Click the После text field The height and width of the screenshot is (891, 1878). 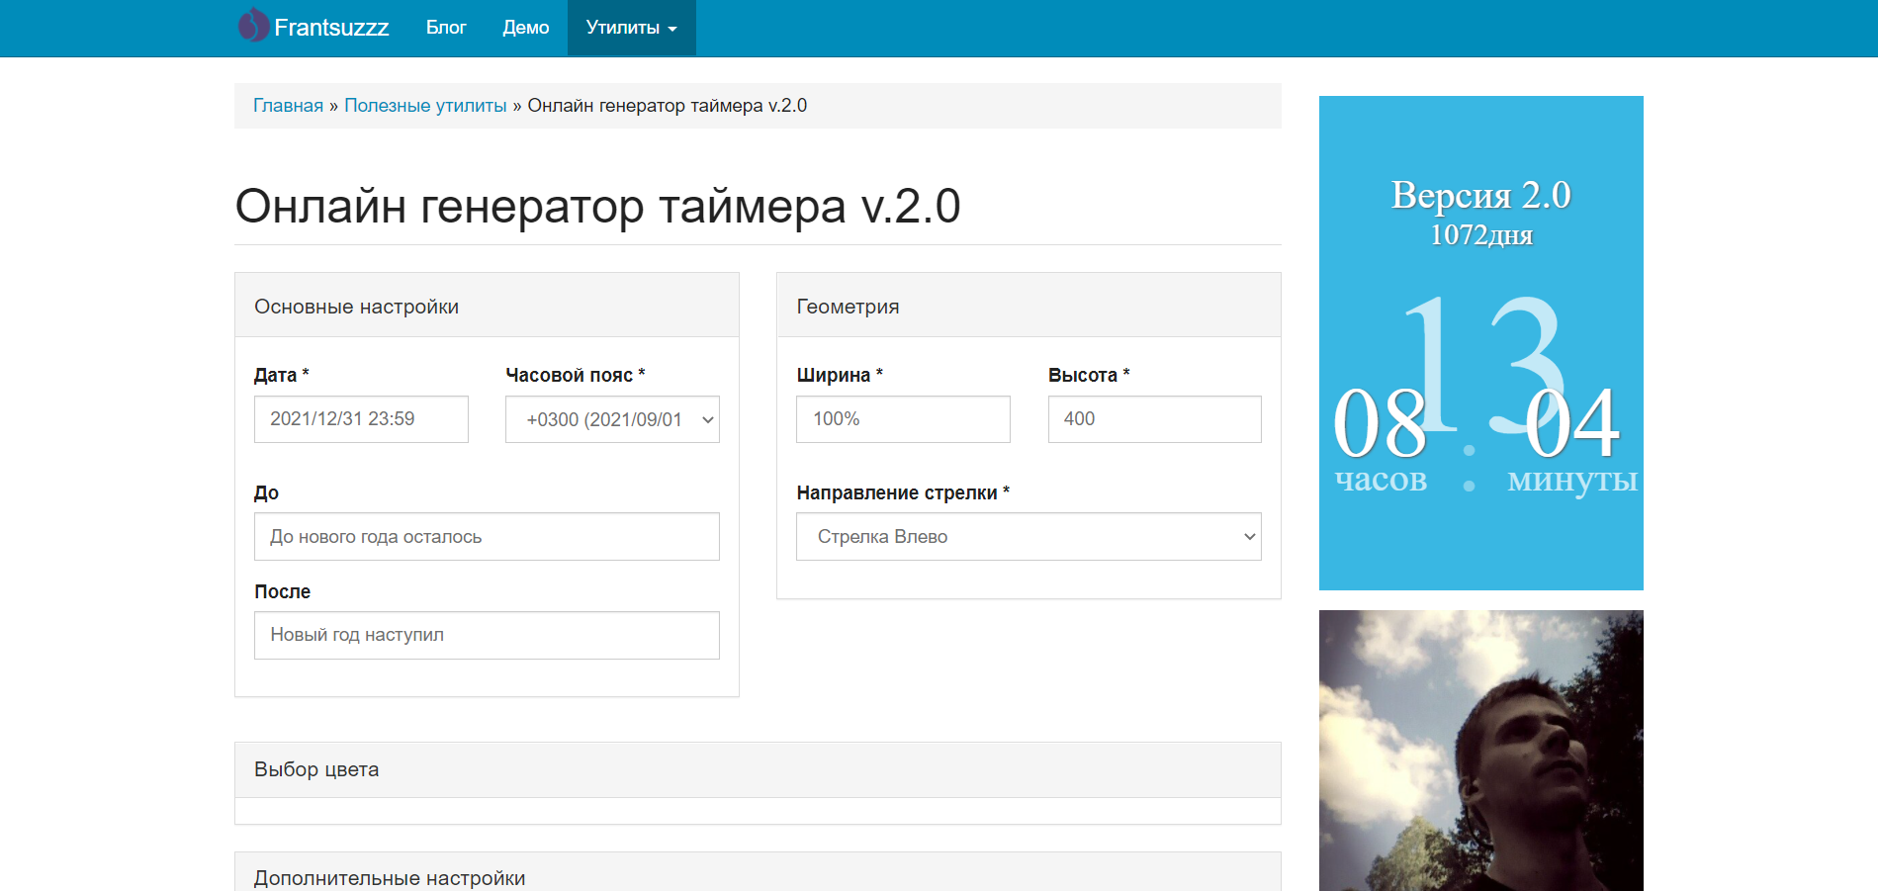(x=487, y=635)
